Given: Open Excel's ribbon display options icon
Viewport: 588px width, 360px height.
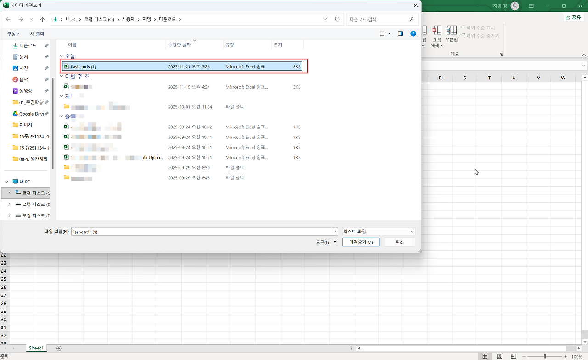Looking at the screenshot, I should tap(531, 6).
